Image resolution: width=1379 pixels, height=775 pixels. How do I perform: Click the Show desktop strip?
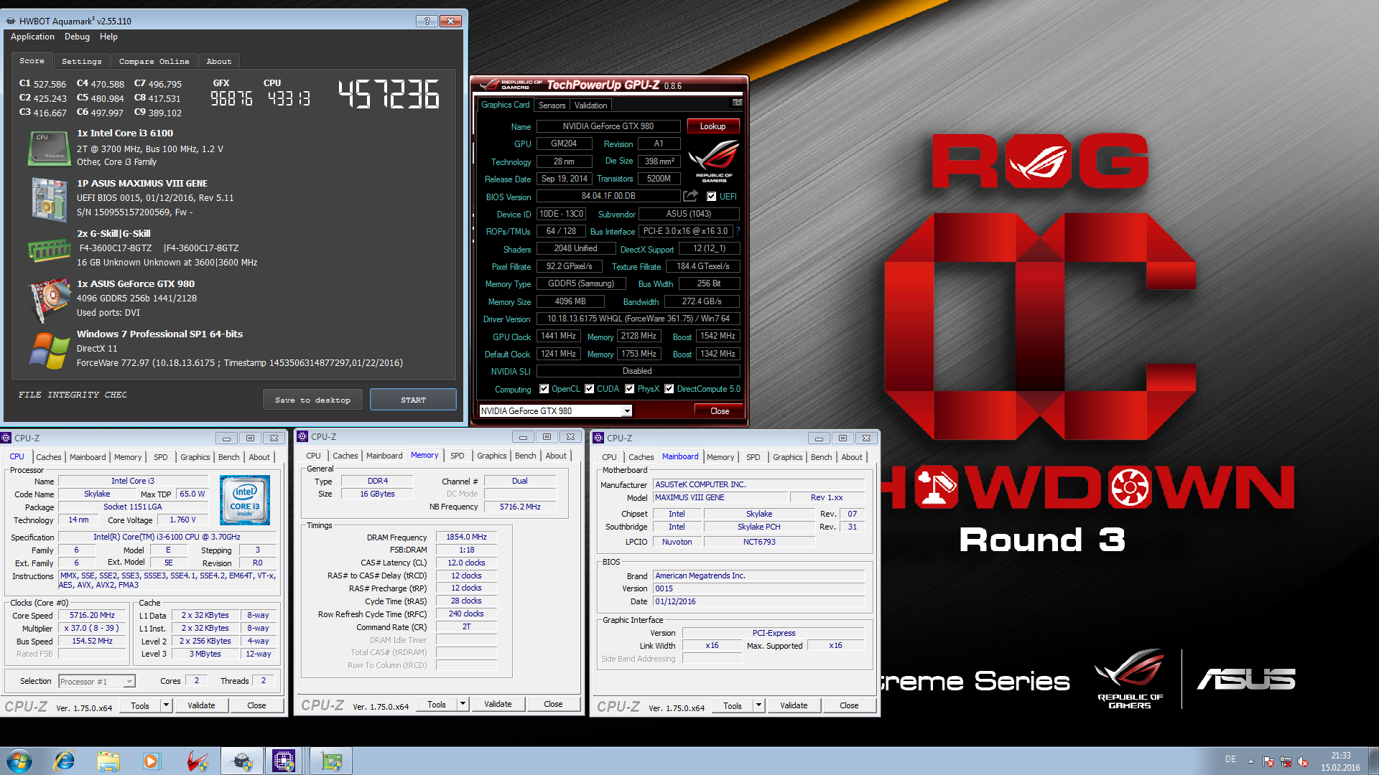1373,761
